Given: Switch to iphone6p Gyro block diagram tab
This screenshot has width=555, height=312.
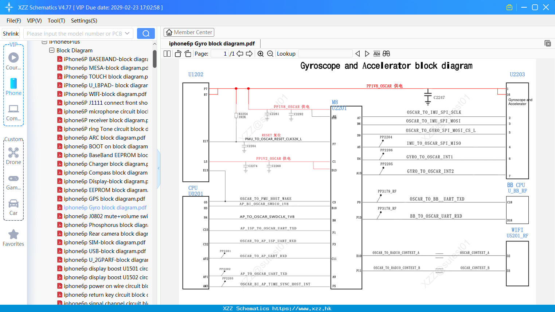Looking at the screenshot, I should click(212, 44).
